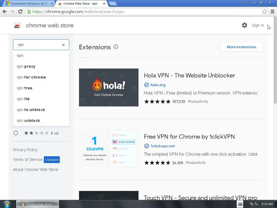Click the 357,535 ratings count
This screenshot has height=208, width=277.
coord(179,102)
